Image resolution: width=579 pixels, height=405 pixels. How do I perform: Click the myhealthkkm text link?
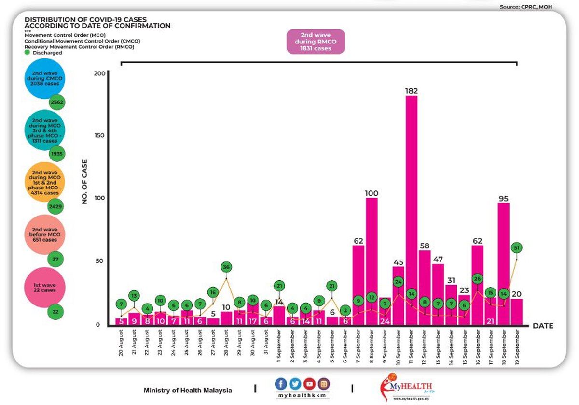pyautogui.click(x=303, y=396)
